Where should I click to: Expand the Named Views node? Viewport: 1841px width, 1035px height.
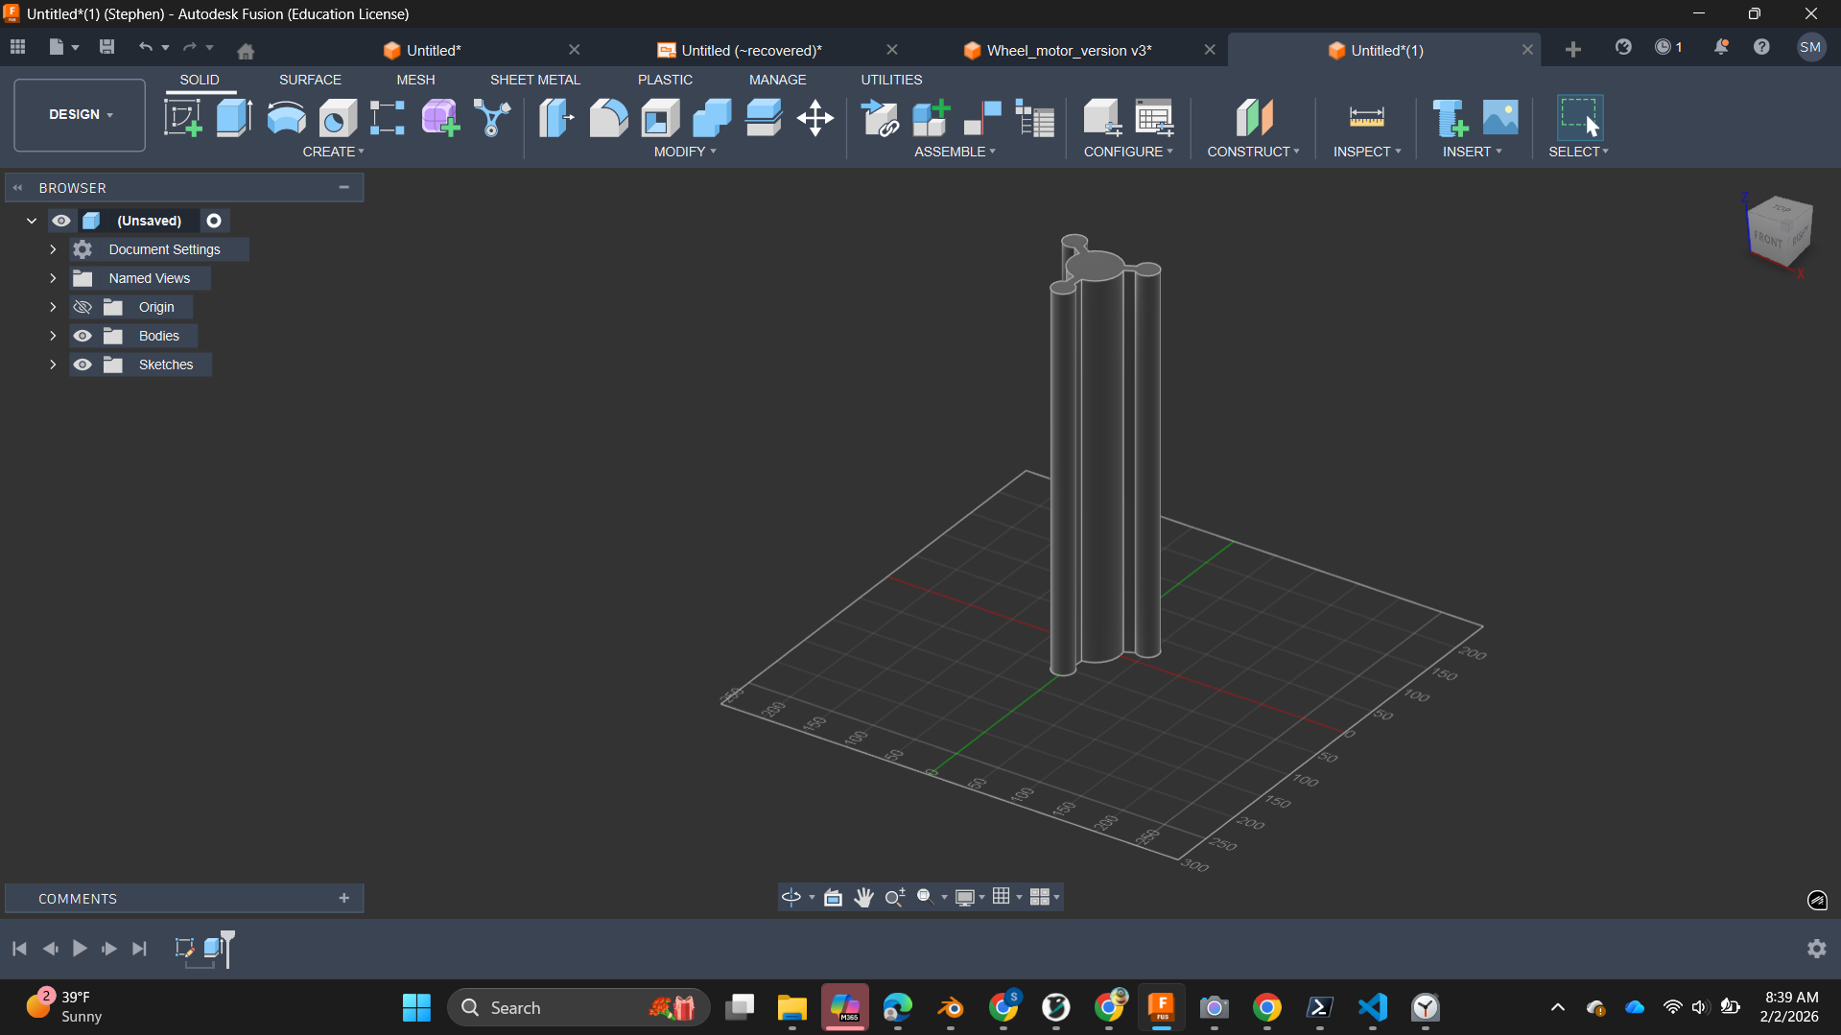pos(53,278)
